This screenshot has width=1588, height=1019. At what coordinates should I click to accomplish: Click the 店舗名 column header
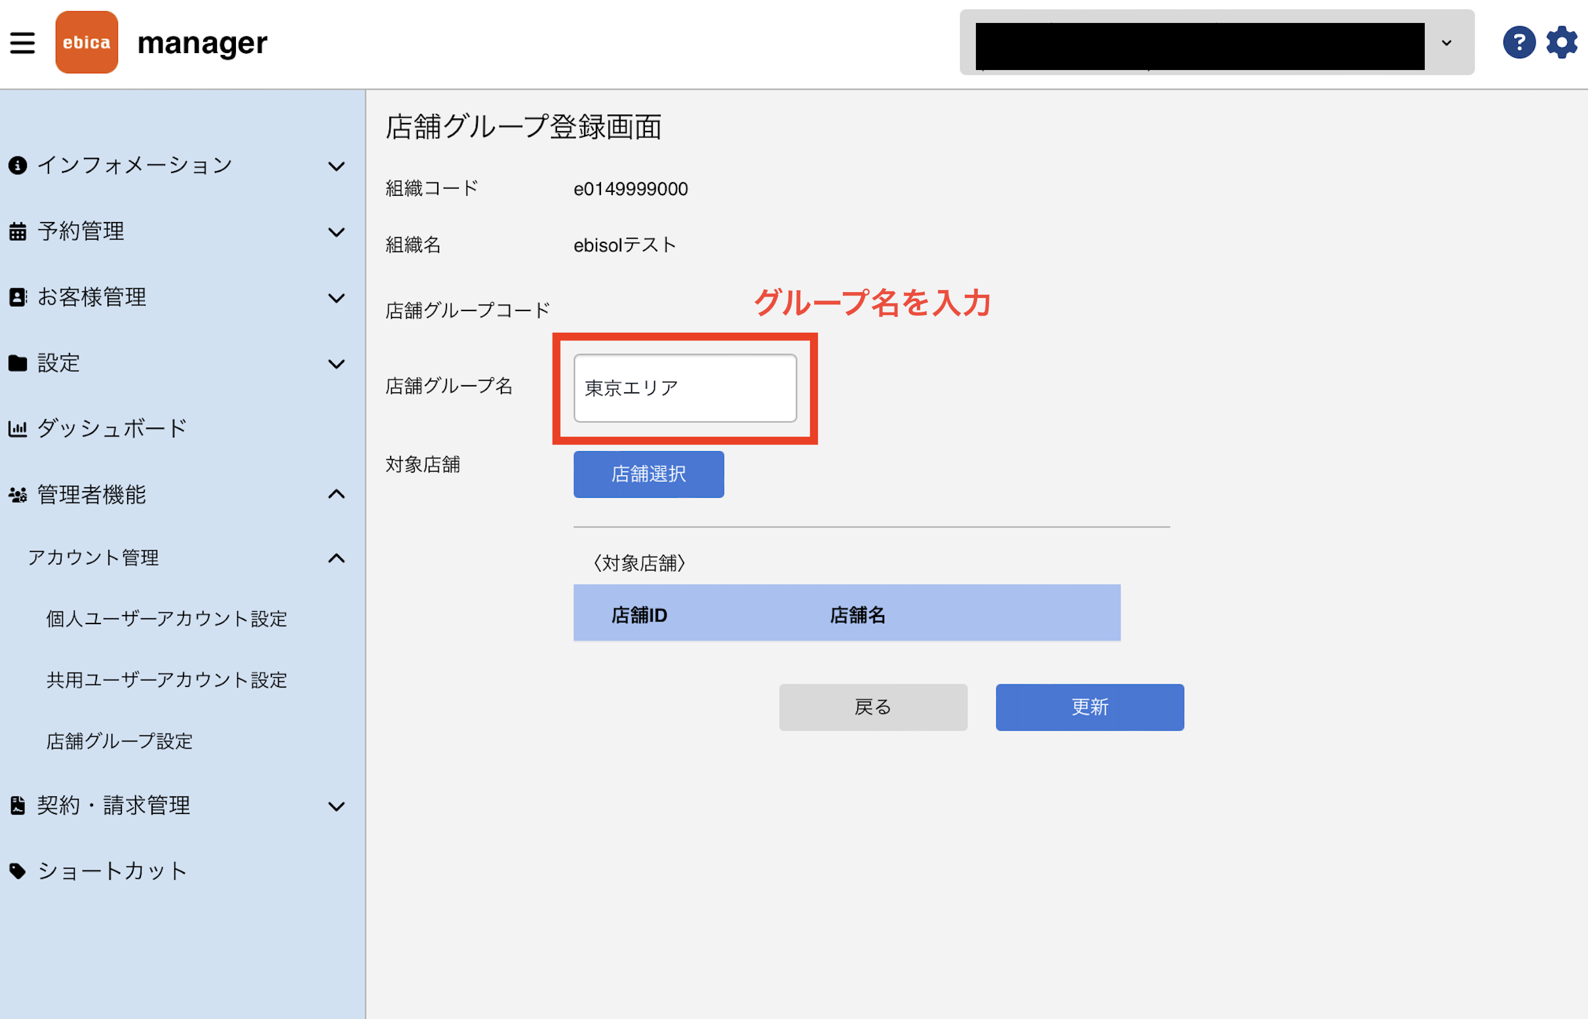coord(858,616)
